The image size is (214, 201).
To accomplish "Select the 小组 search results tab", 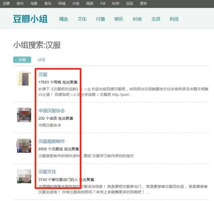I will point(22,60).
